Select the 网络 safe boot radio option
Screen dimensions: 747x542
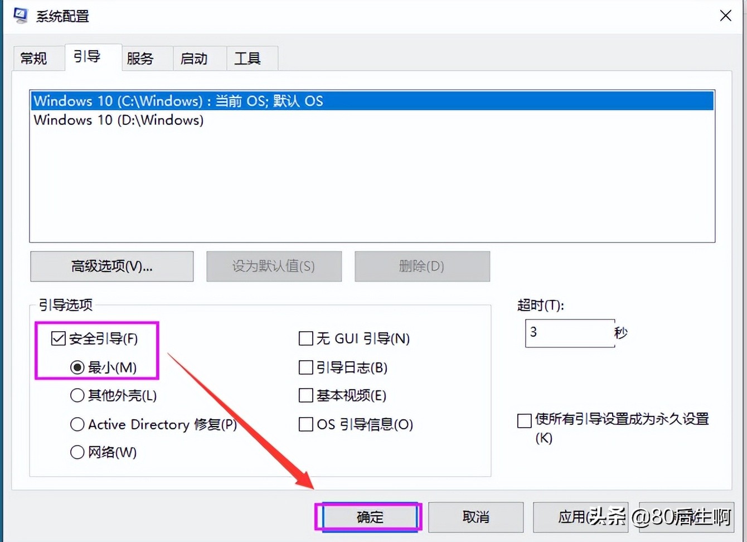[x=77, y=452]
